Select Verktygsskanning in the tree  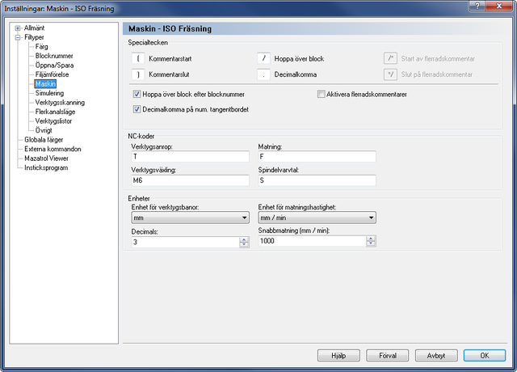coord(60,103)
